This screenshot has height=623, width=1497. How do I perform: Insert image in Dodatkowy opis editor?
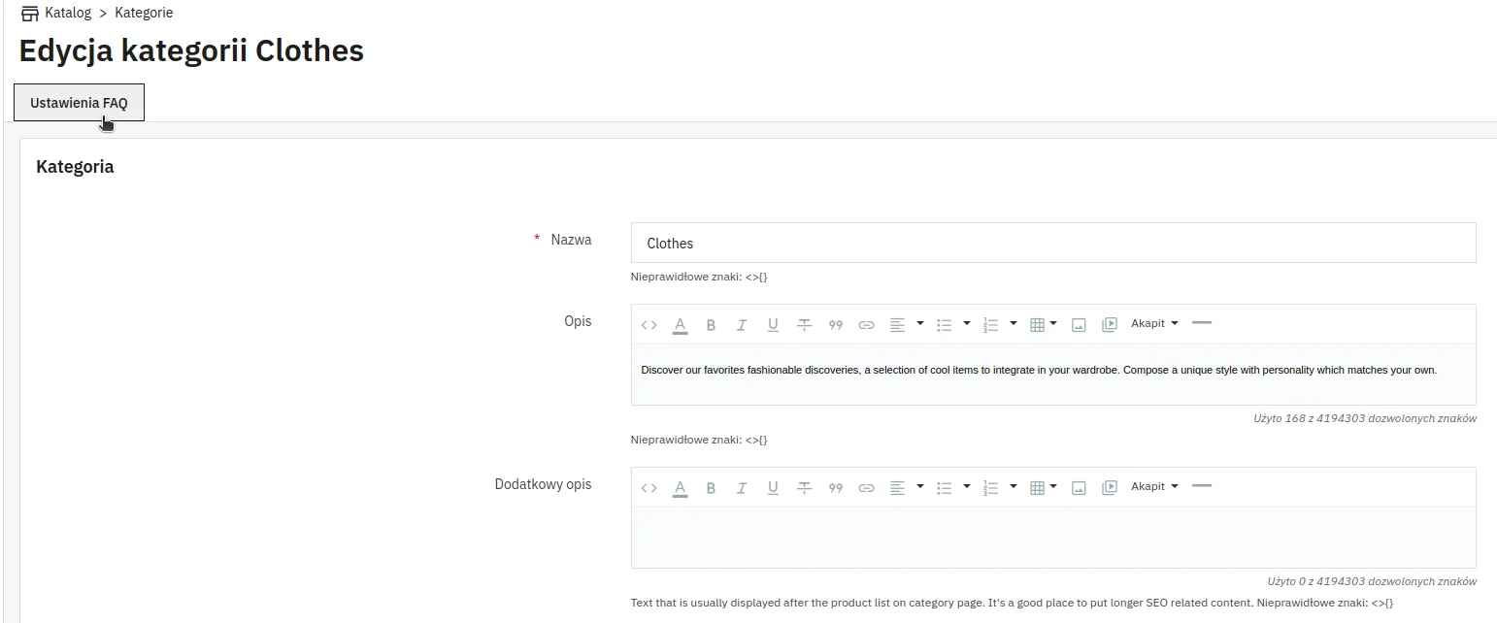[1078, 488]
